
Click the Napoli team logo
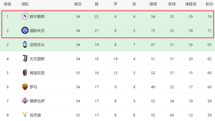(x=25, y=16)
